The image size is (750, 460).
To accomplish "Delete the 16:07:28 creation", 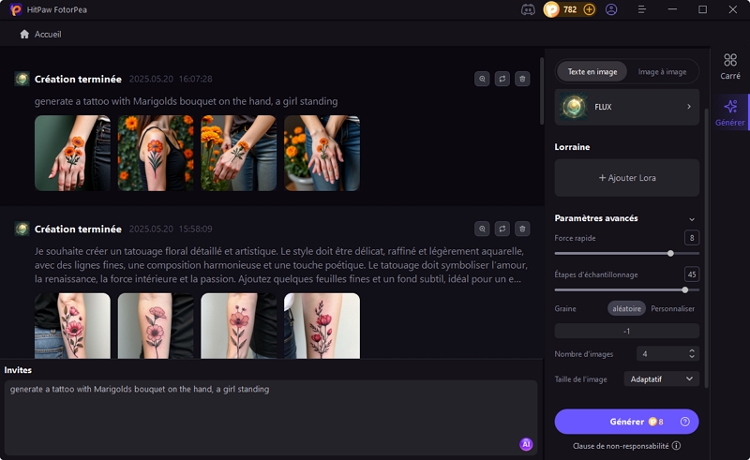I will tap(522, 79).
